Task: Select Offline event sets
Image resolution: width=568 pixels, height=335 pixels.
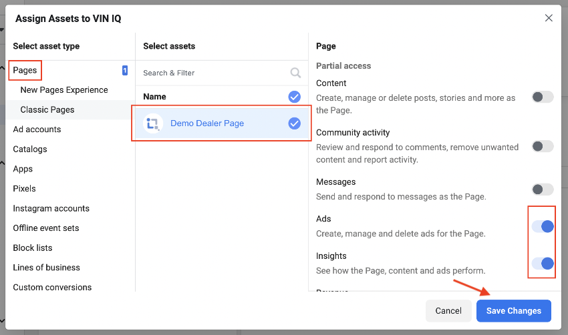Action: point(46,228)
